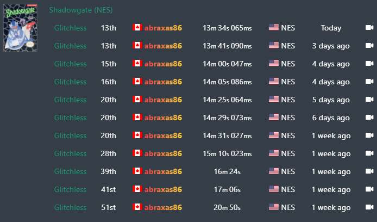Open abraxas86 profile on the 15th place row
This screenshot has height=222, width=377.
(x=163, y=64)
